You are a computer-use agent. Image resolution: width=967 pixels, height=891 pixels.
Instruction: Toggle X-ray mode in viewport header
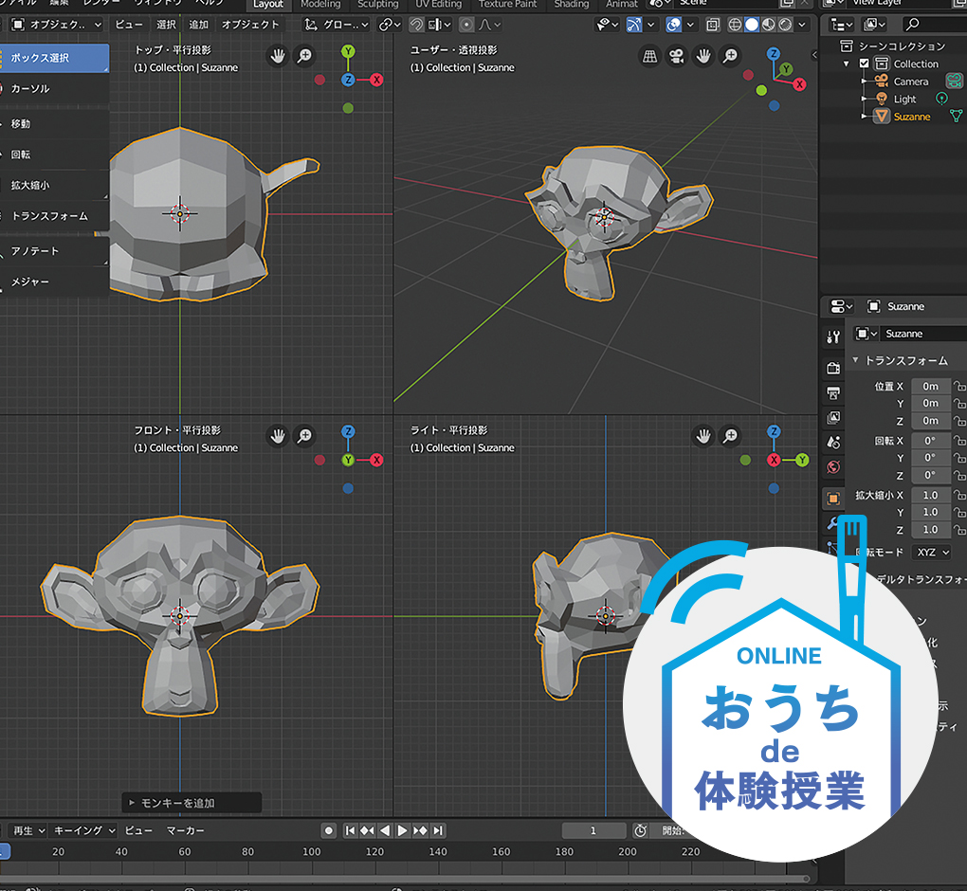pyautogui.click(x=713, y=25)
